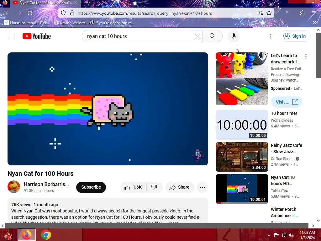The image size is (321, 241).
Task: Open the network tray icon
Action: tap(284, 235)
